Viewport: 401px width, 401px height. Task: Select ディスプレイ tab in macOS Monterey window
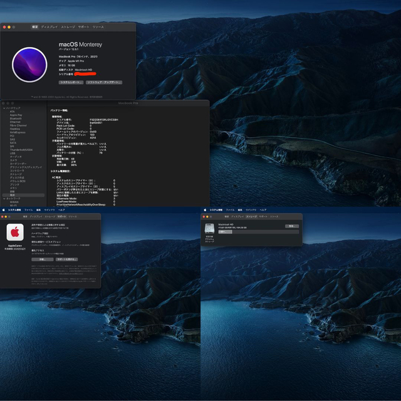click(49, 27)
